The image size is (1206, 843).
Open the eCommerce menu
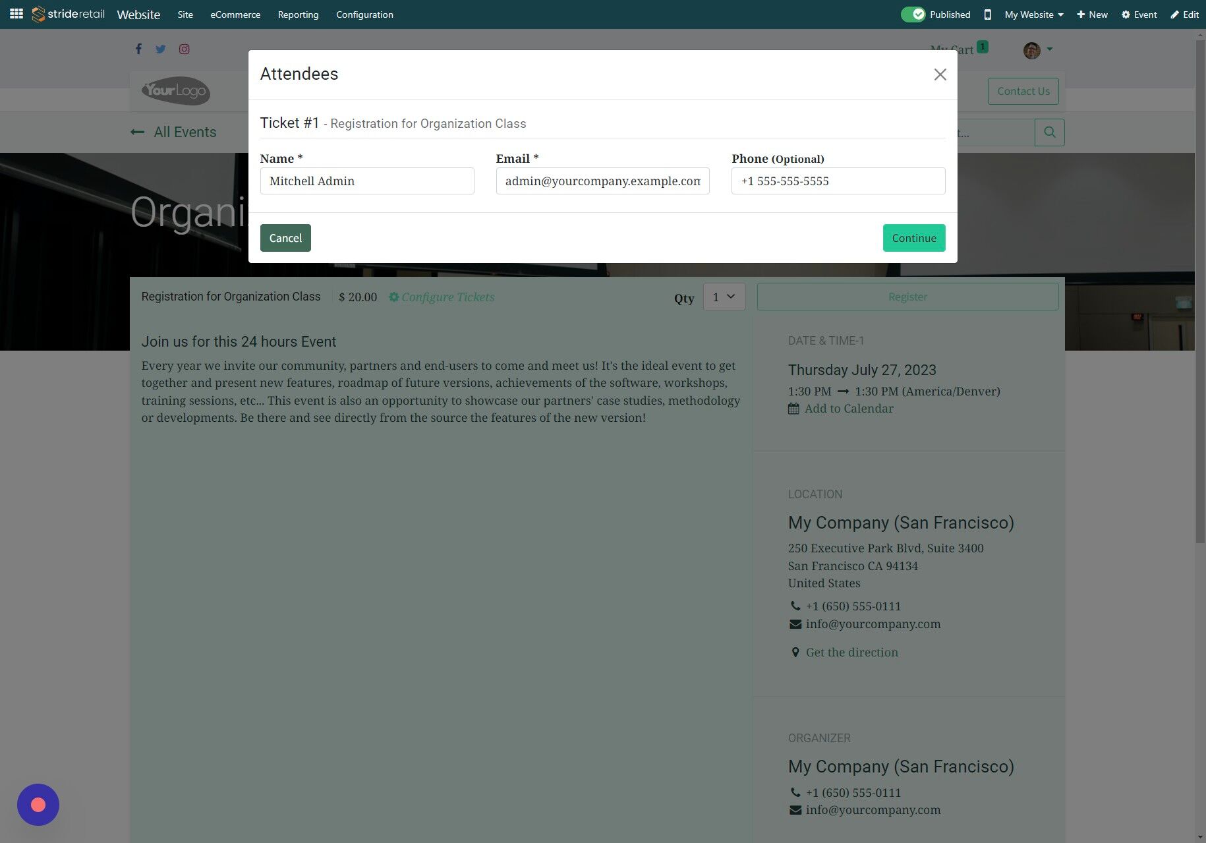click(235, 14)
